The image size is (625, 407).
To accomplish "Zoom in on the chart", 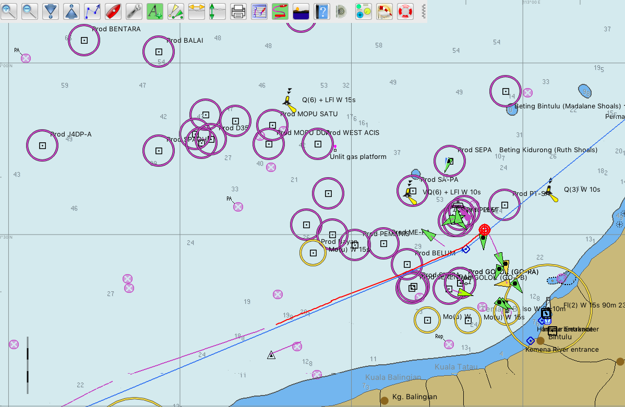I will (9, 11).
